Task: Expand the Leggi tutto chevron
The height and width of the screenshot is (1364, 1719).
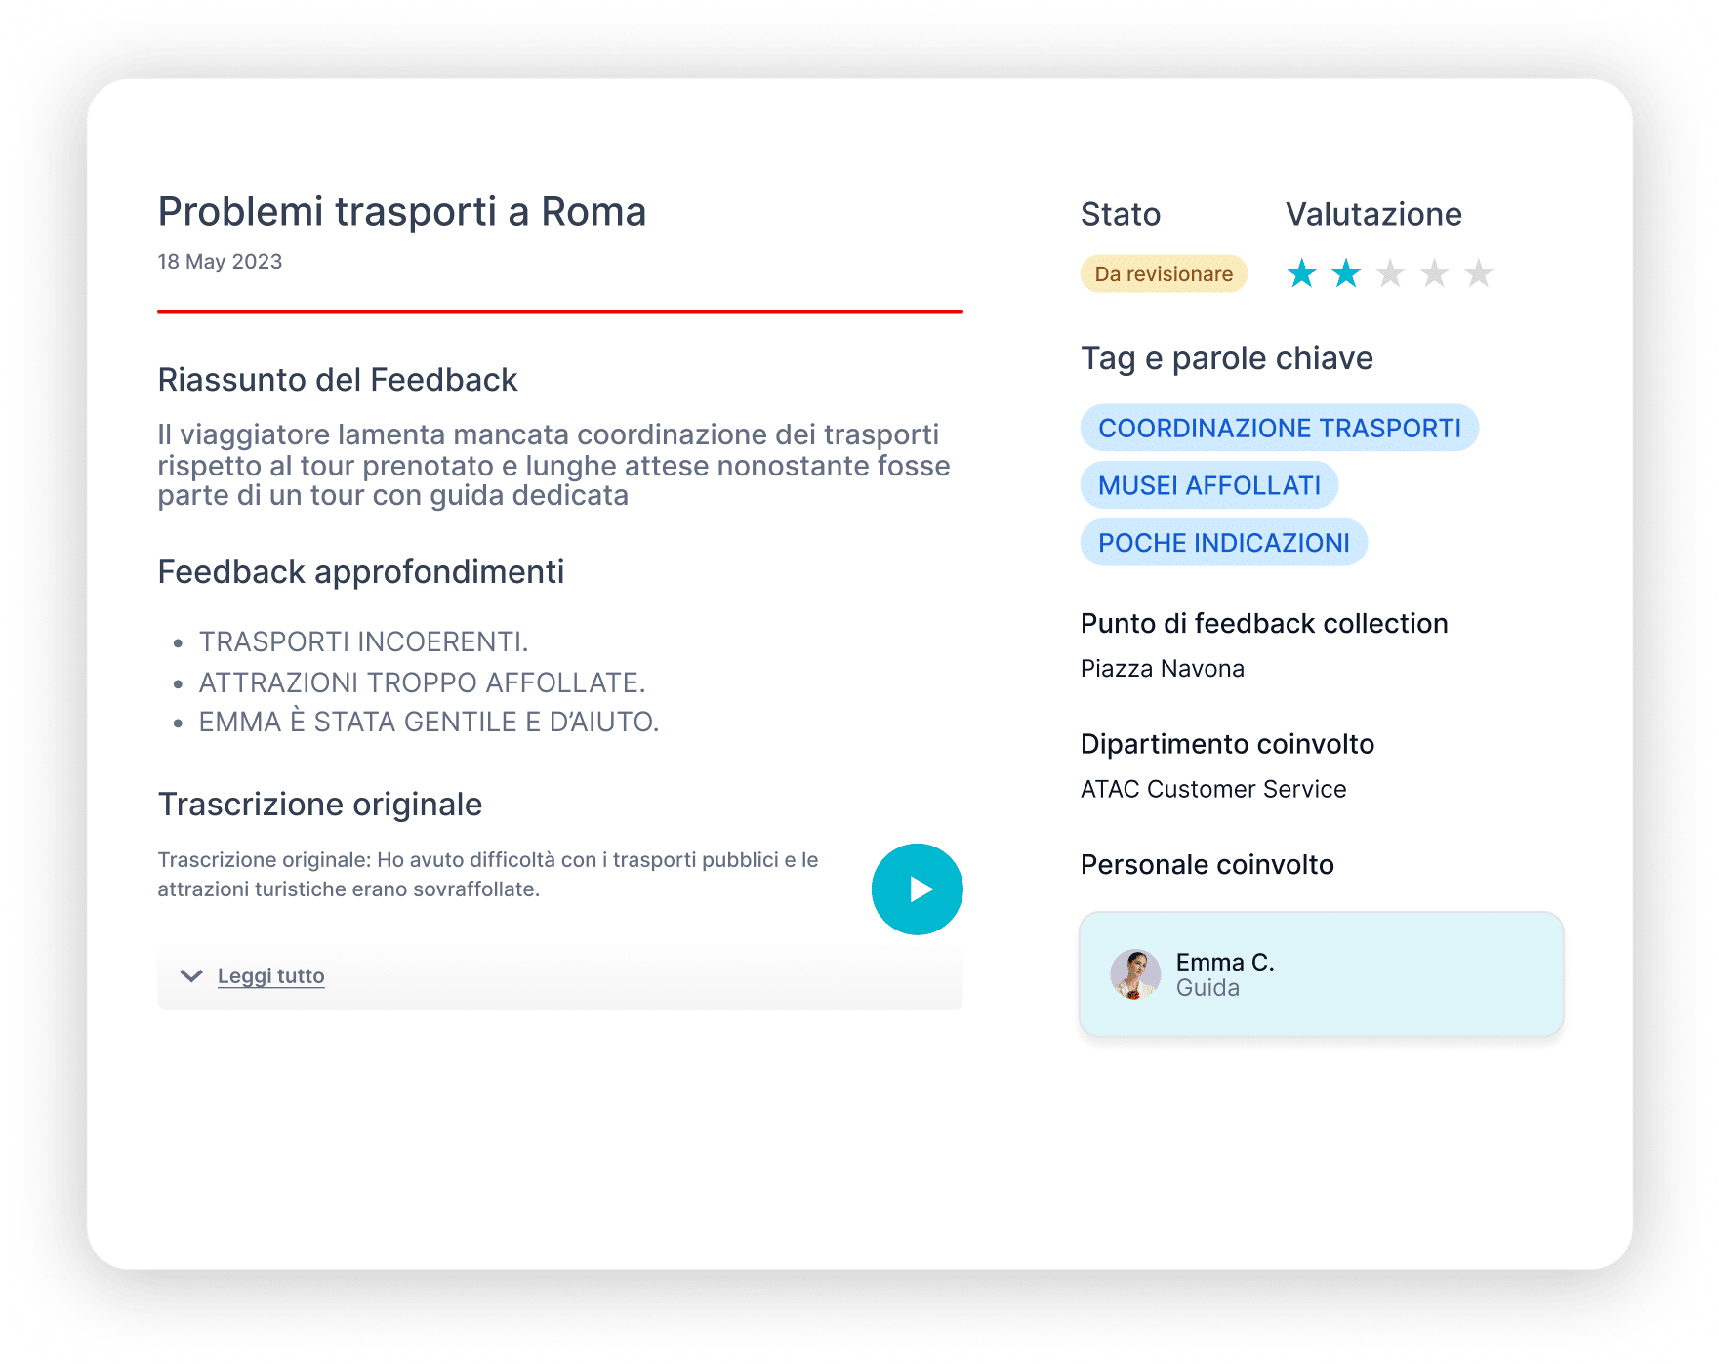Action: click(191, 975)
